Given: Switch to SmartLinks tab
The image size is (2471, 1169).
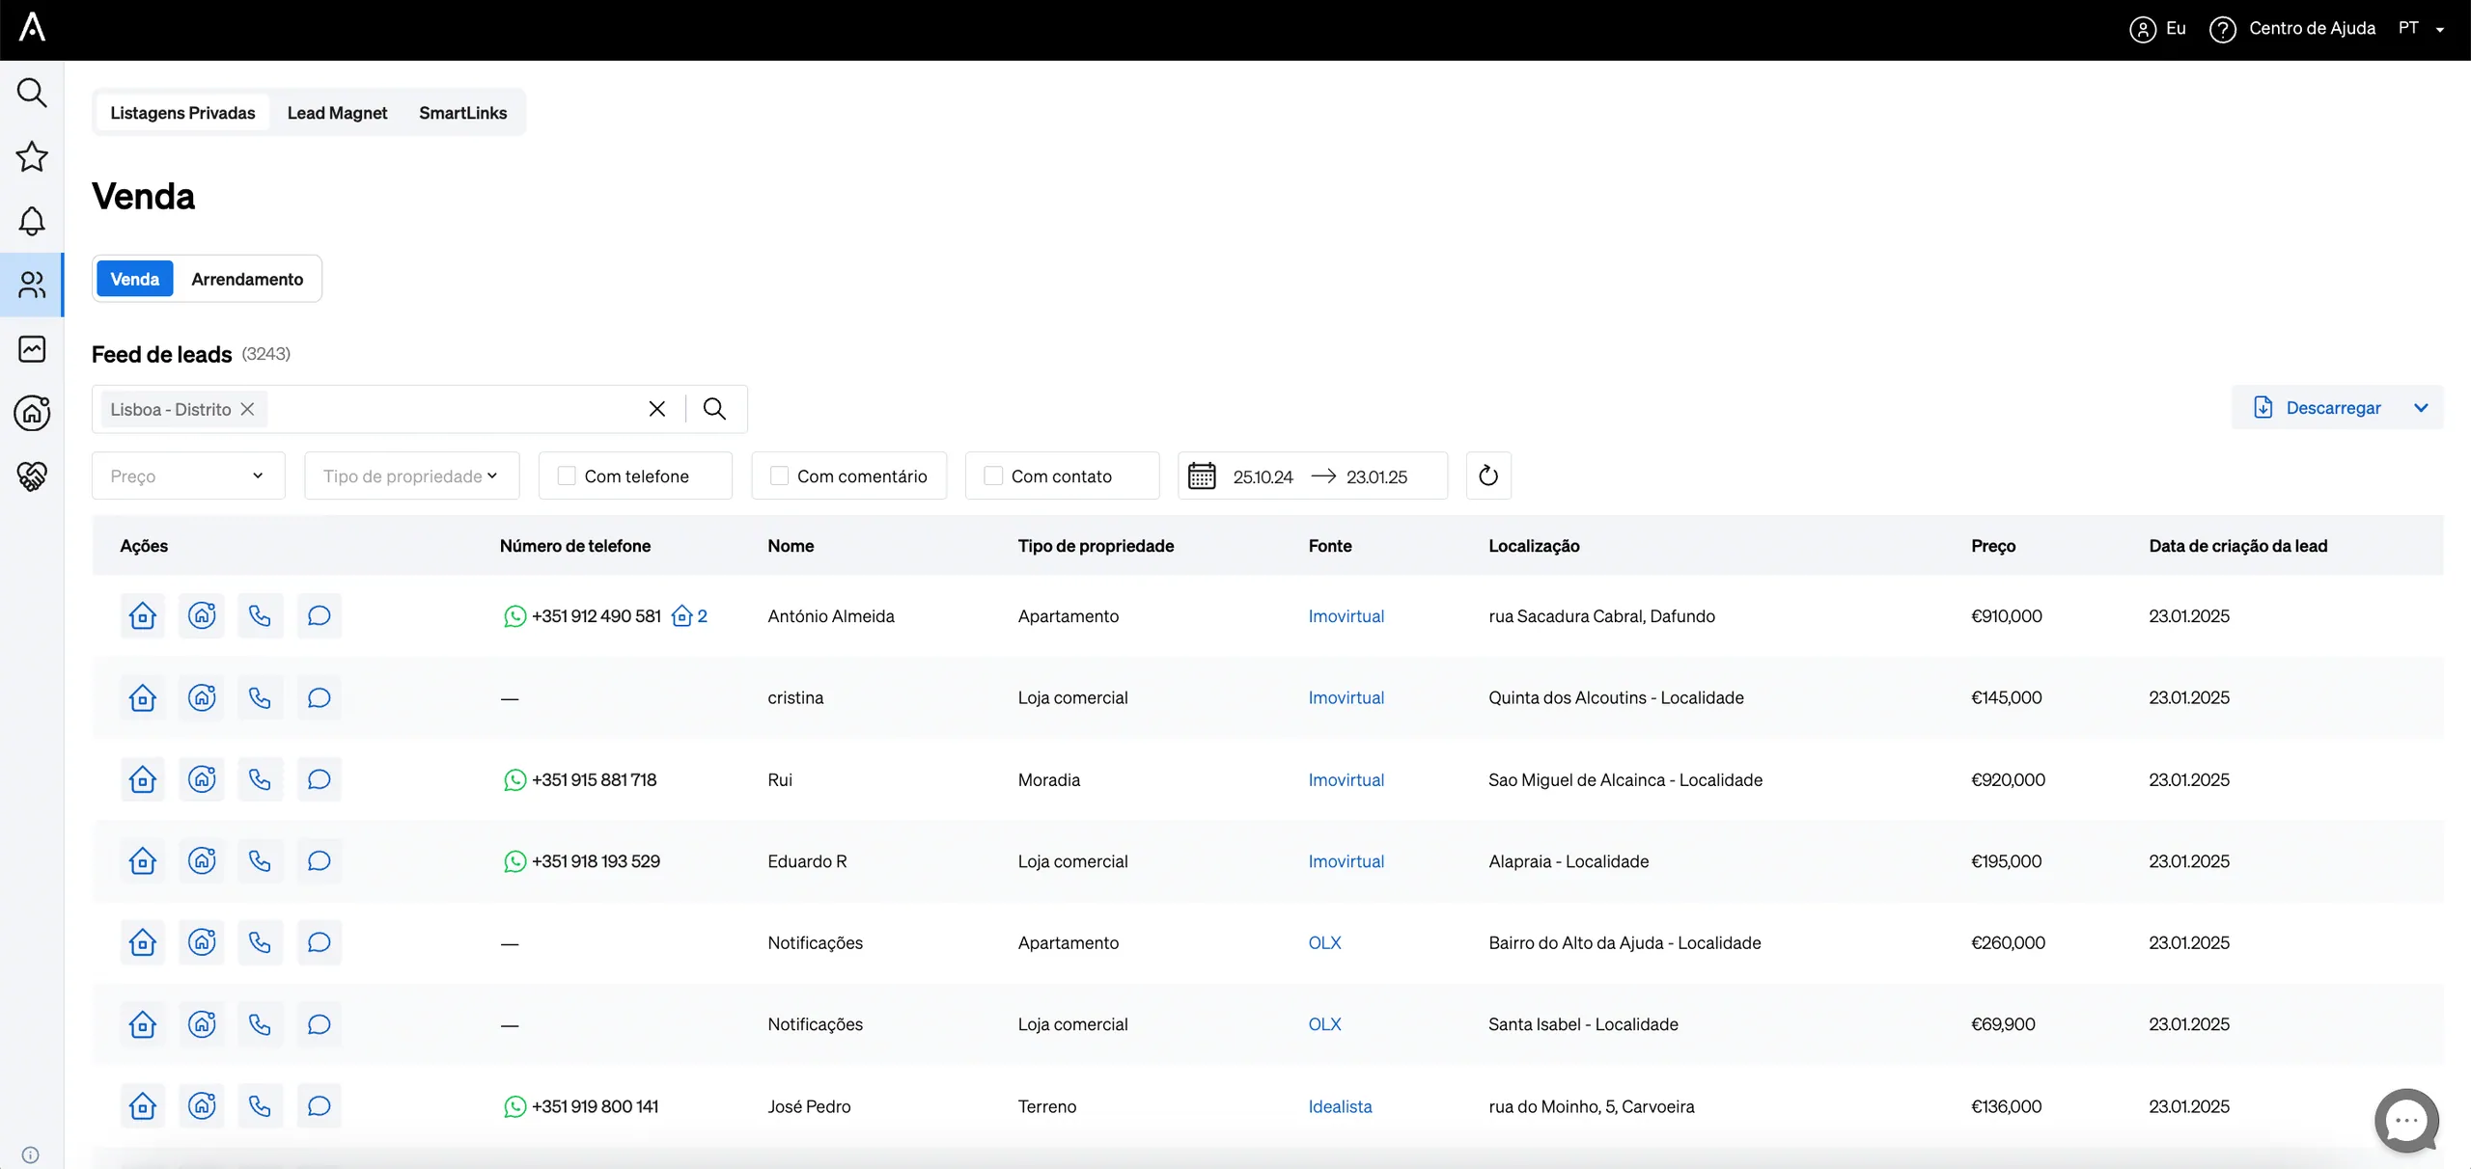Looking at the screenshot, I should click(x=462, y=113).
